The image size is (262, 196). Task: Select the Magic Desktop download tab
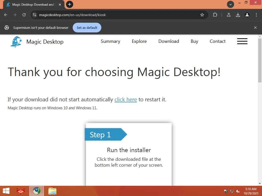tap(34, 5)
